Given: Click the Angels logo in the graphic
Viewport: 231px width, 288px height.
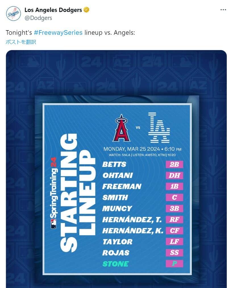Looking at the screenshot, I should (x=121, y=128).
